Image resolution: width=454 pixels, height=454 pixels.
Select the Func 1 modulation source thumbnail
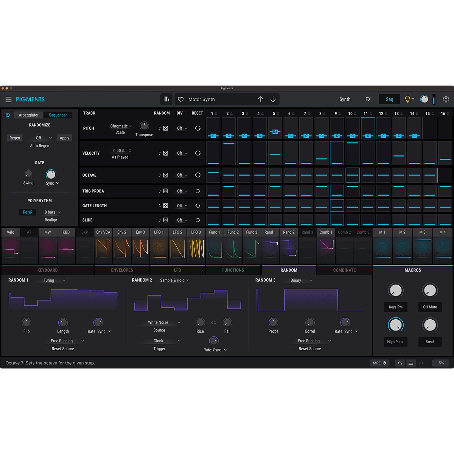tap(215, 246)
